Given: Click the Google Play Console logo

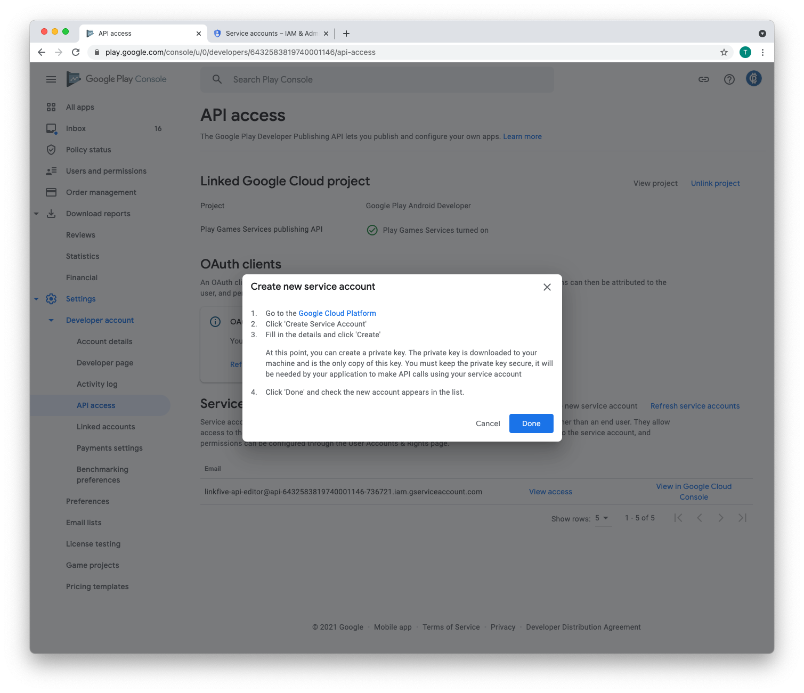Looking at the screenshot, I should [117, 79].
